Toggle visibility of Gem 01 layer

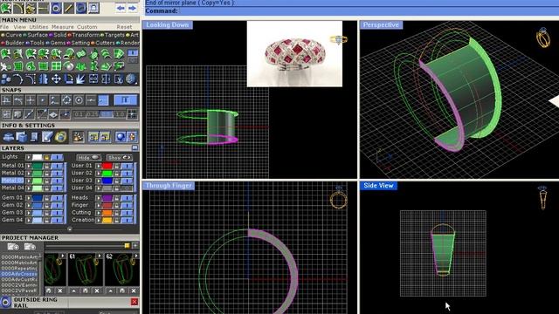click(x=57, y=198)
